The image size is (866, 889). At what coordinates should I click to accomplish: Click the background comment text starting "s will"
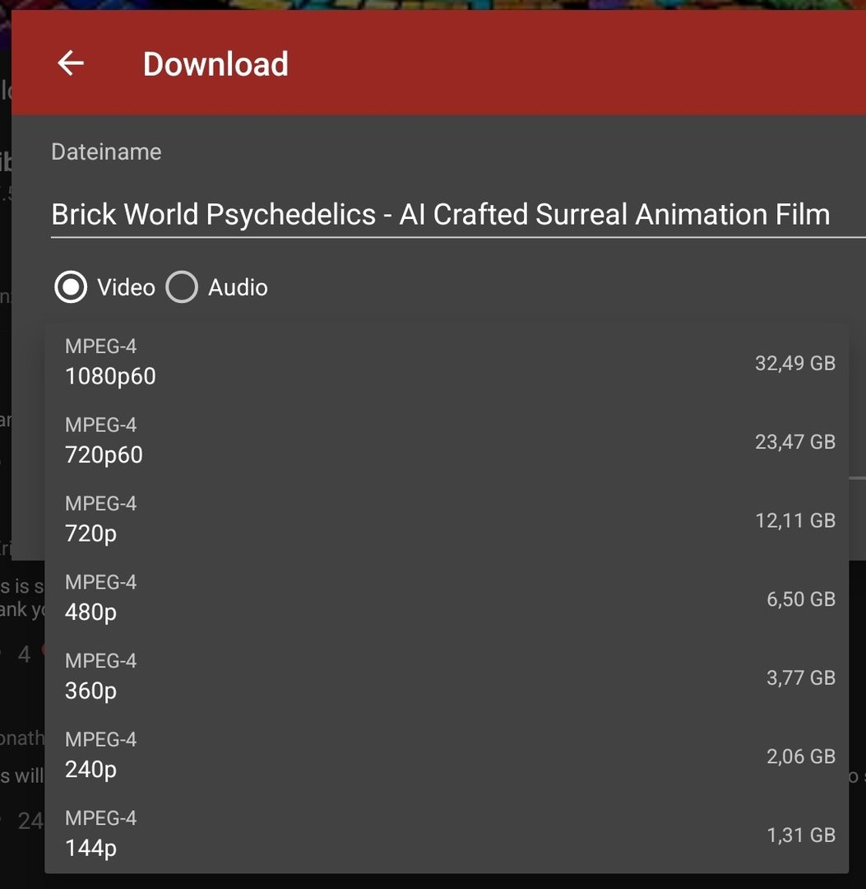pyautogui.click(x=21, y=776)
